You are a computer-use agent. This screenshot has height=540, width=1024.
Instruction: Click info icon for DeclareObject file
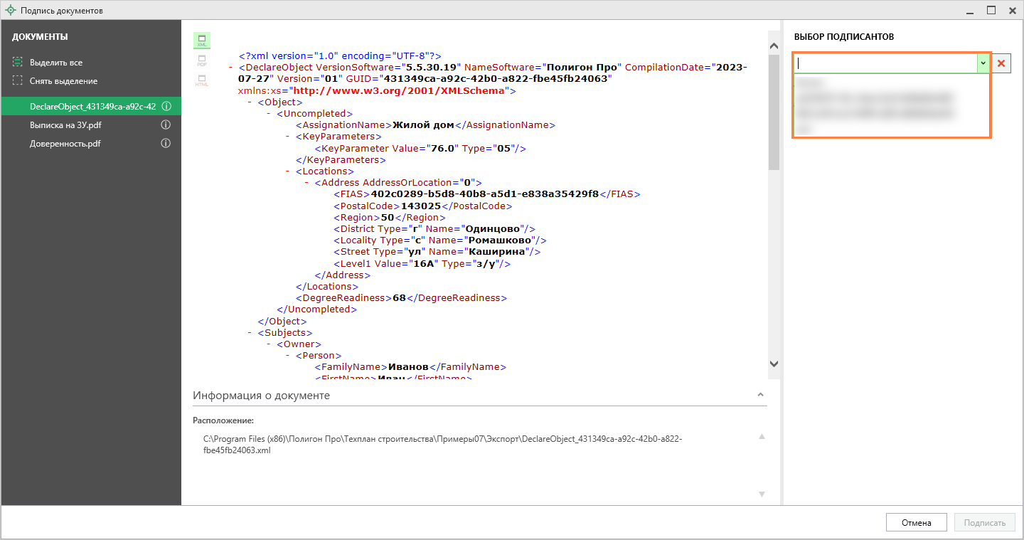166,107
